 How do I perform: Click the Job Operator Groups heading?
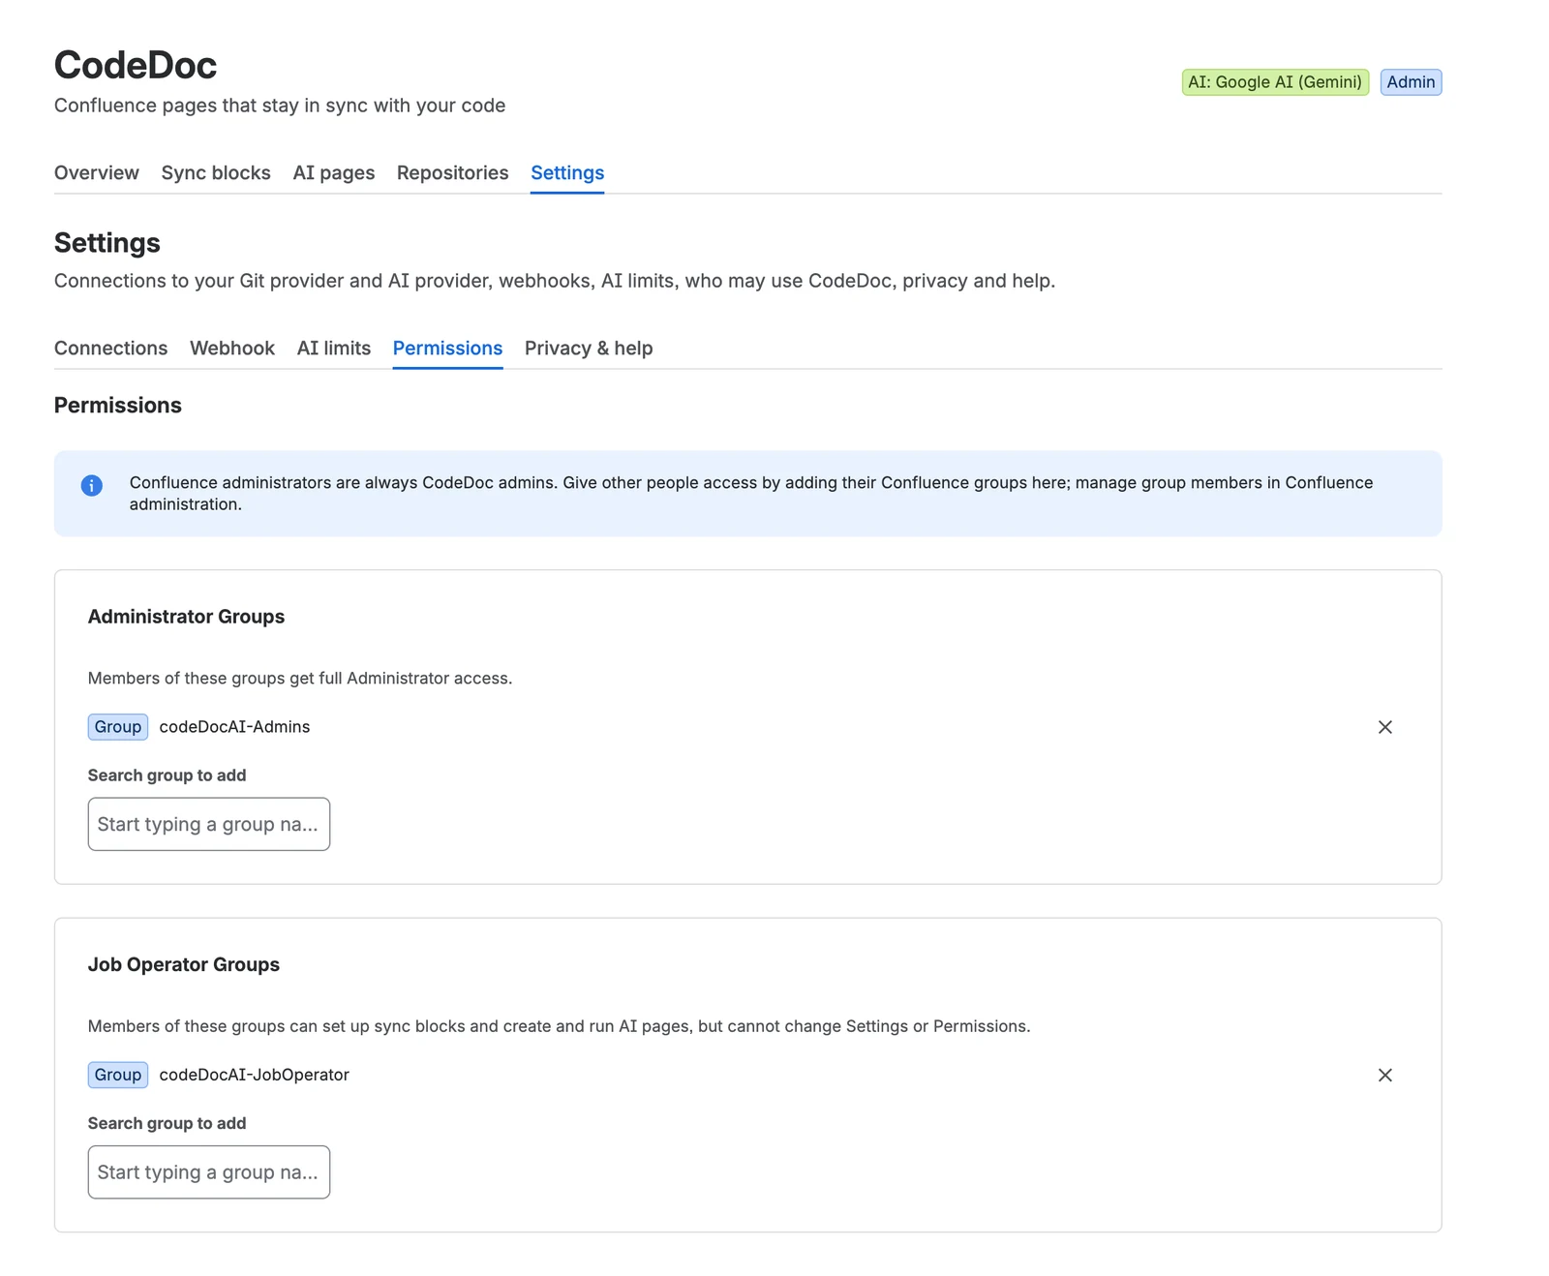click(x=184, y=964)
